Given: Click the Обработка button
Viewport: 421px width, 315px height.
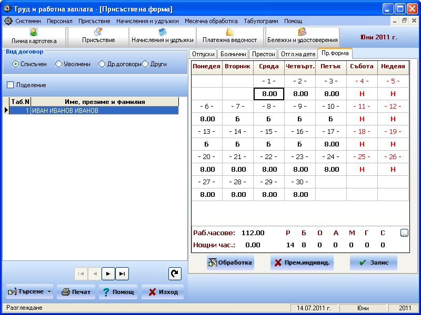Looking at the screenshot, I should pyautogui.click(x=230, y=262).
